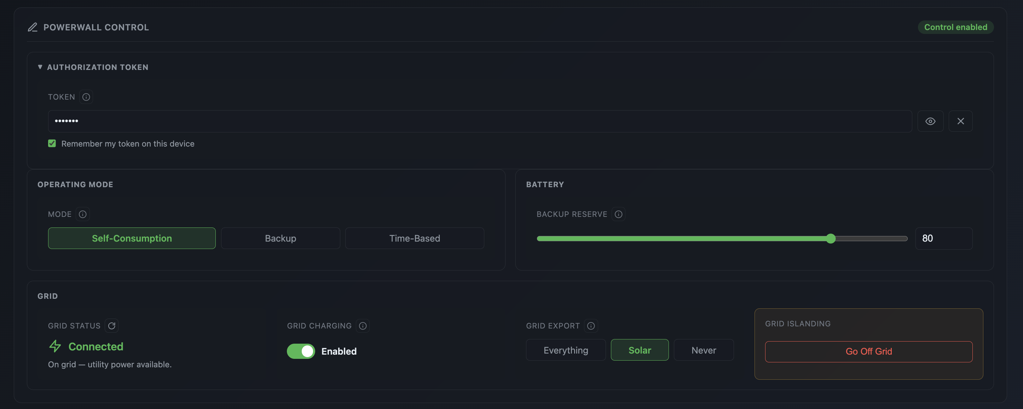Click the token password field

coord(480,121)
